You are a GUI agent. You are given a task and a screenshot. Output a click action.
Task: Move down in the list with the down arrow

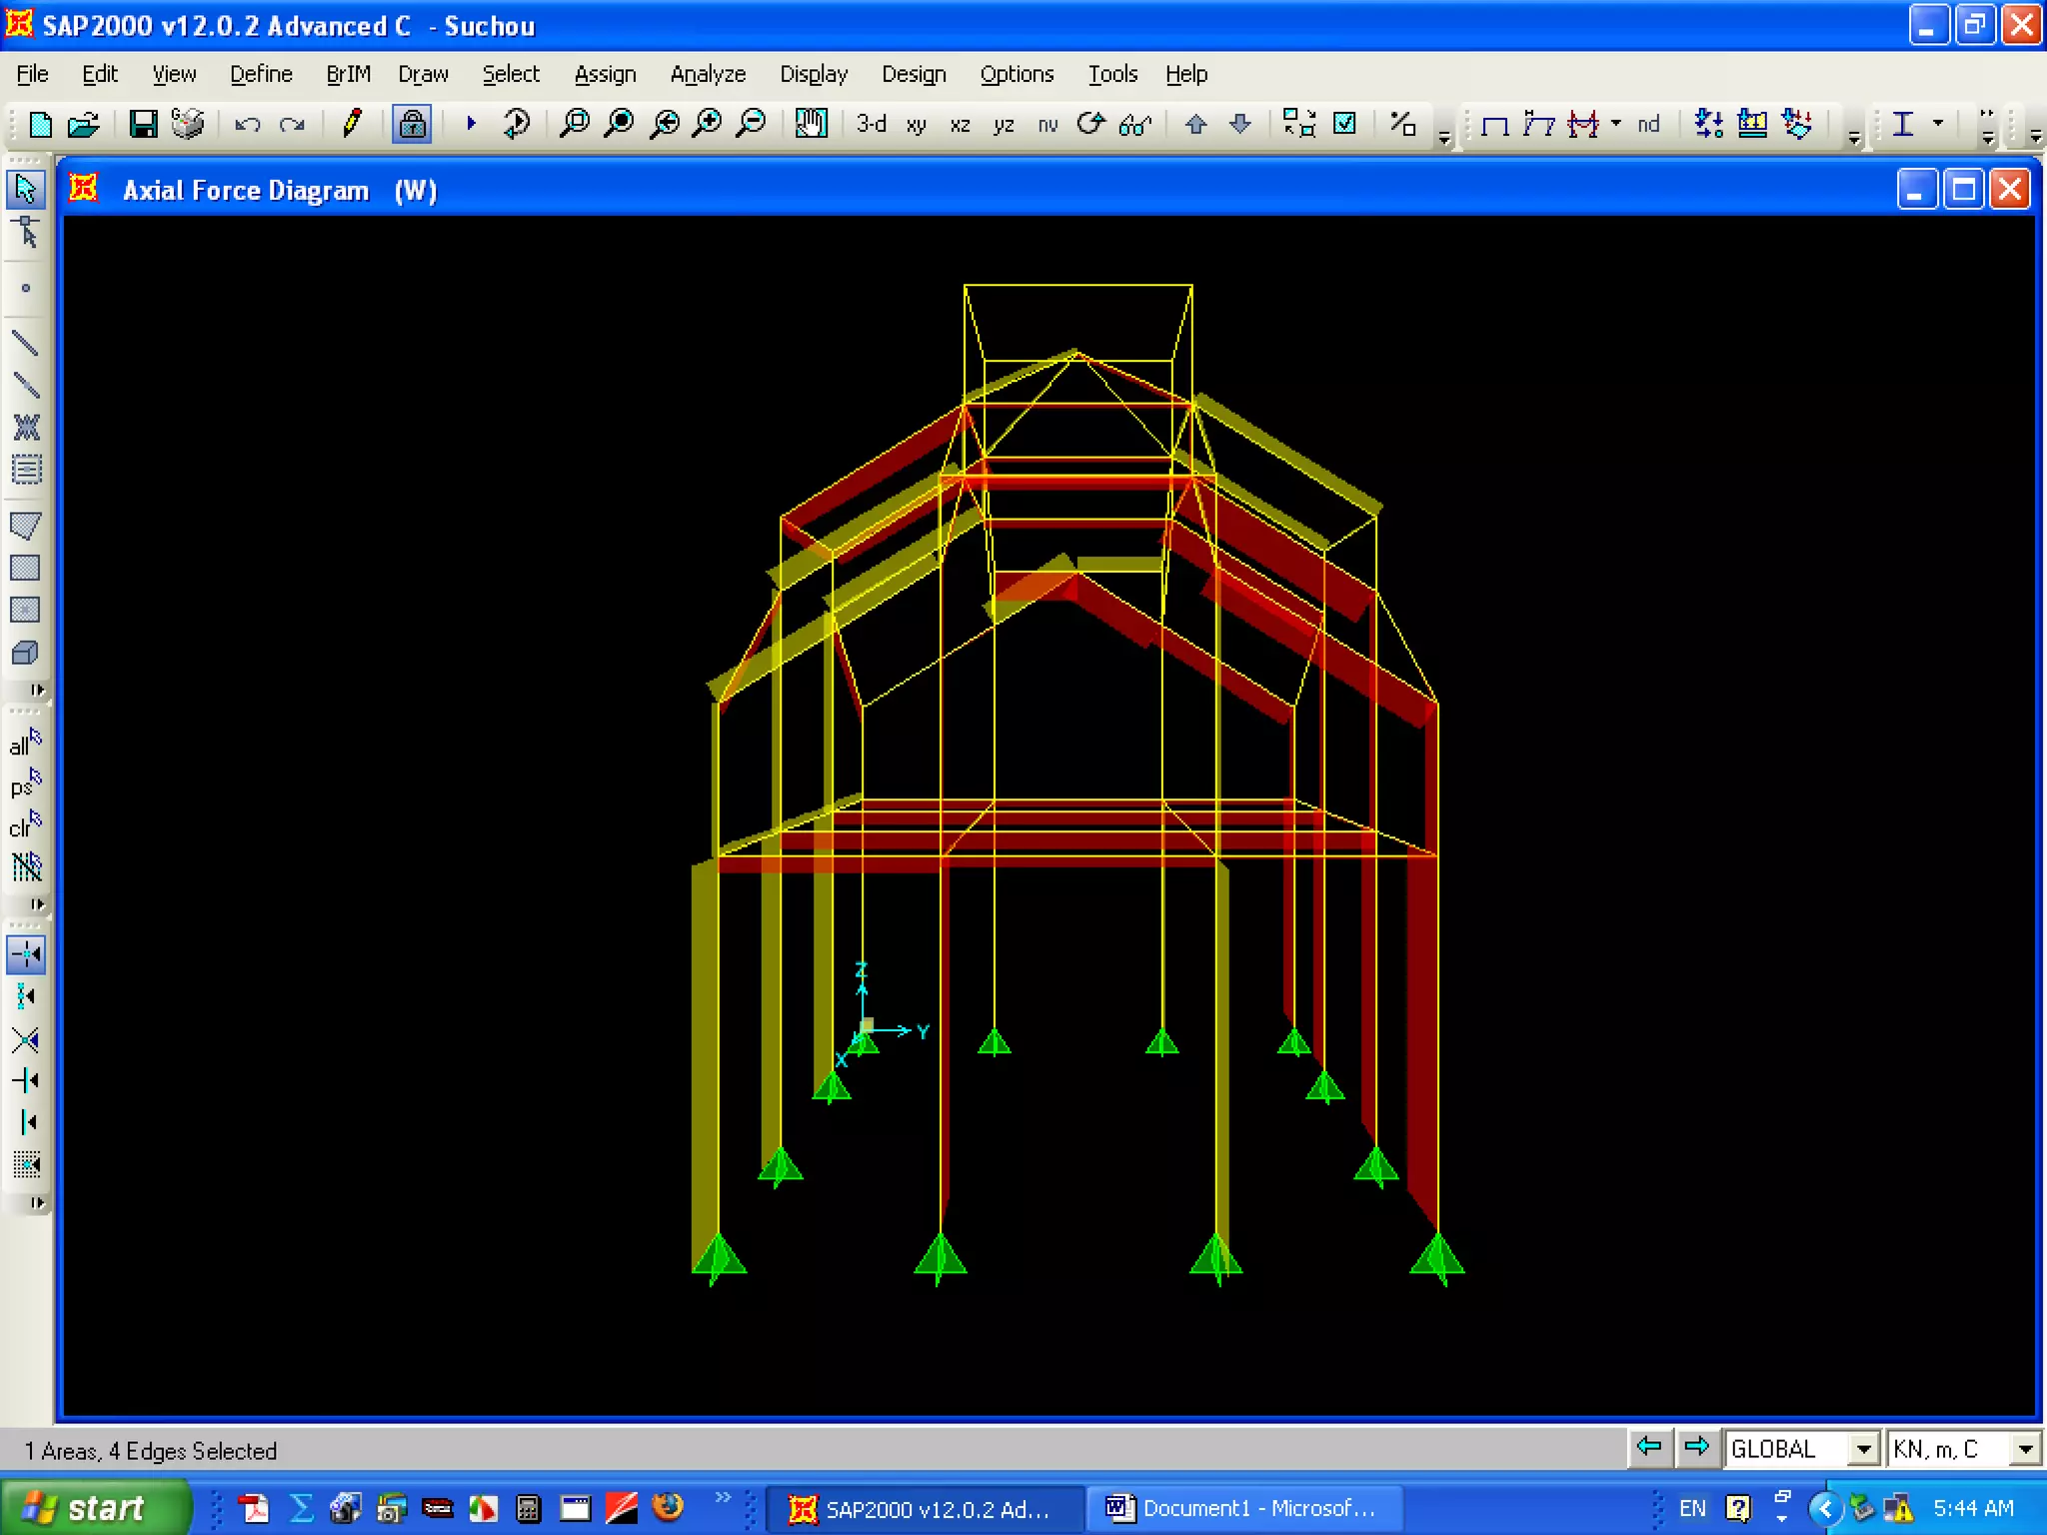[1240, 124]
